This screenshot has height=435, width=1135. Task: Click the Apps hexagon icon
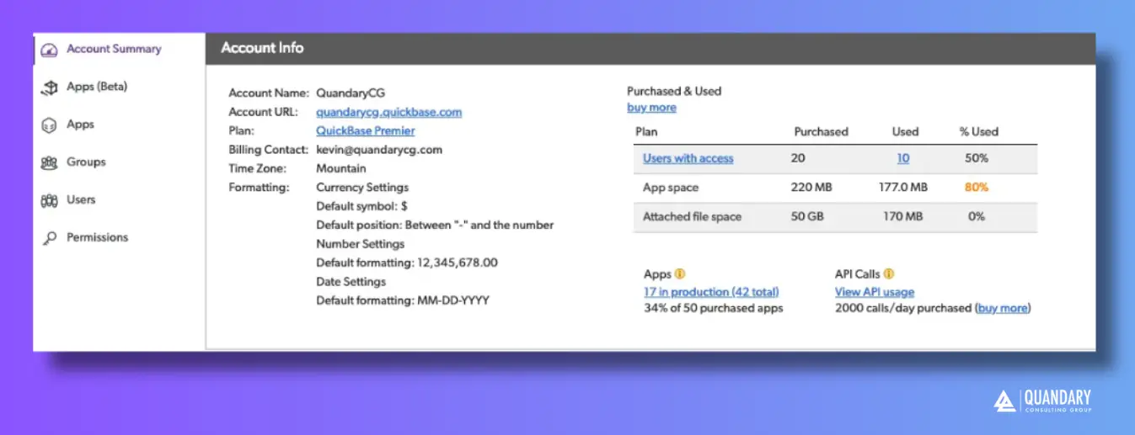50,125
